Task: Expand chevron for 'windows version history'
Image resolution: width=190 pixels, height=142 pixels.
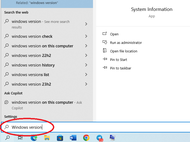Action: (x=86, y=65)
